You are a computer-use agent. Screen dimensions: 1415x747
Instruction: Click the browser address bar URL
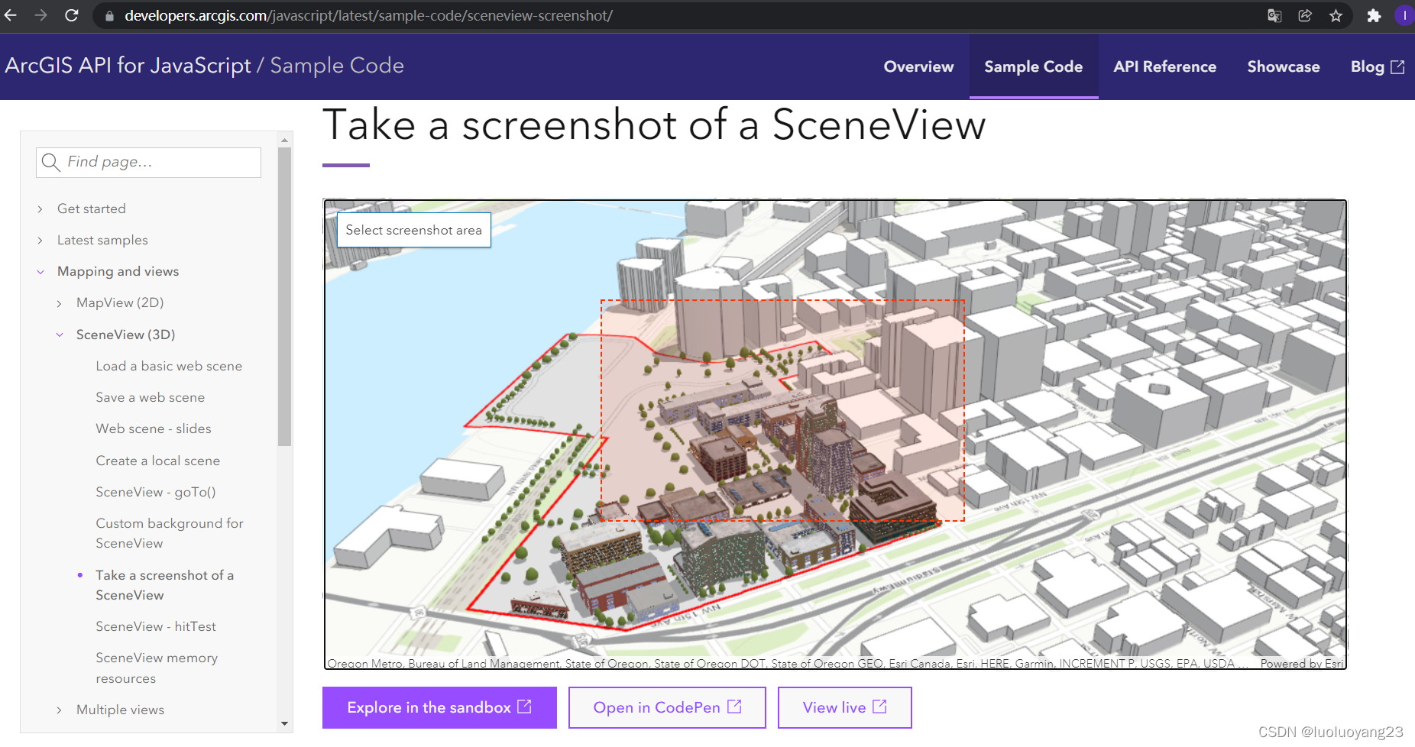(x=368, y=15)
